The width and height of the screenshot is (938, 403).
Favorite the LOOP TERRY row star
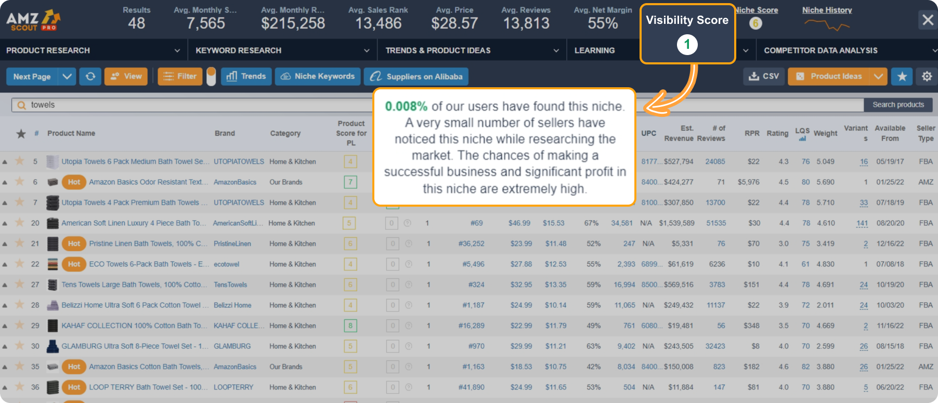point(20,386)
